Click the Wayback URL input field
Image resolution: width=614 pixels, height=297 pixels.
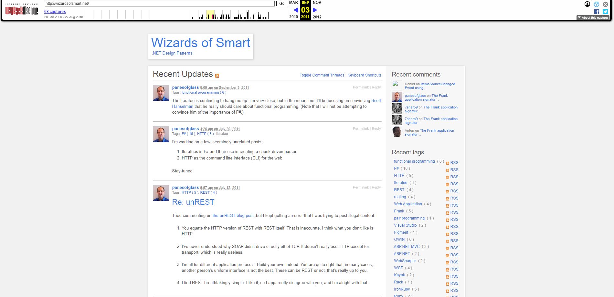click(159, 4)
